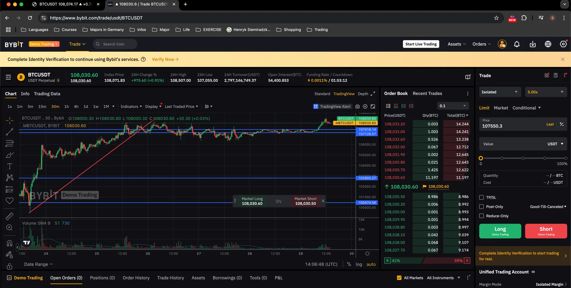571x288 pixels.
Task: Click the zoom in magnifier tool
Action: tap(10, 228)
